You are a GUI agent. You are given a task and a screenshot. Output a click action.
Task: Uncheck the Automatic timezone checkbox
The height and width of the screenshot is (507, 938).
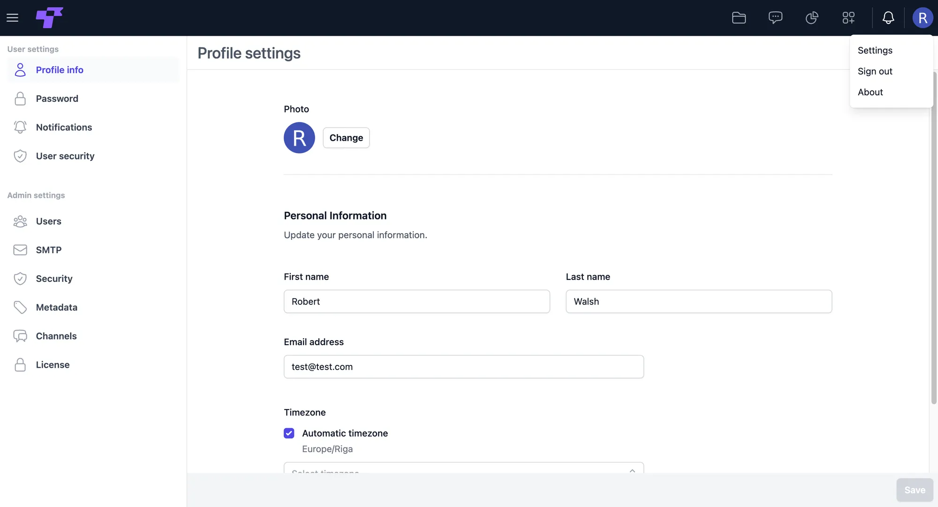tap(289, 433)
